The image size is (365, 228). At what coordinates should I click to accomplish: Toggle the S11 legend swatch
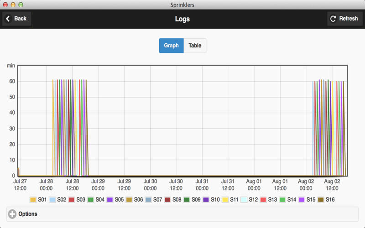[x=225, y=200]
